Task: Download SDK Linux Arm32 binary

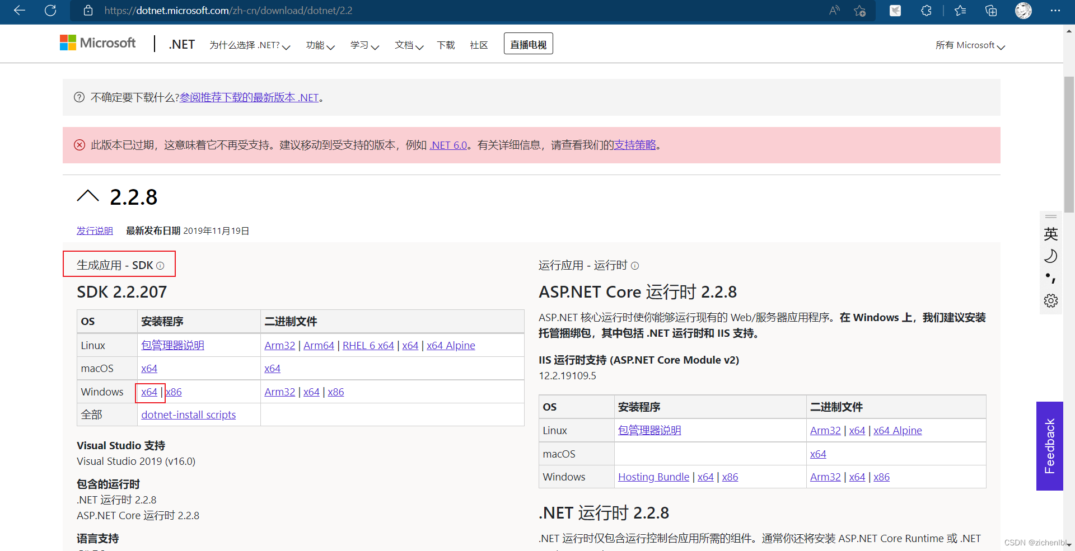Action: tap(279, 345)
